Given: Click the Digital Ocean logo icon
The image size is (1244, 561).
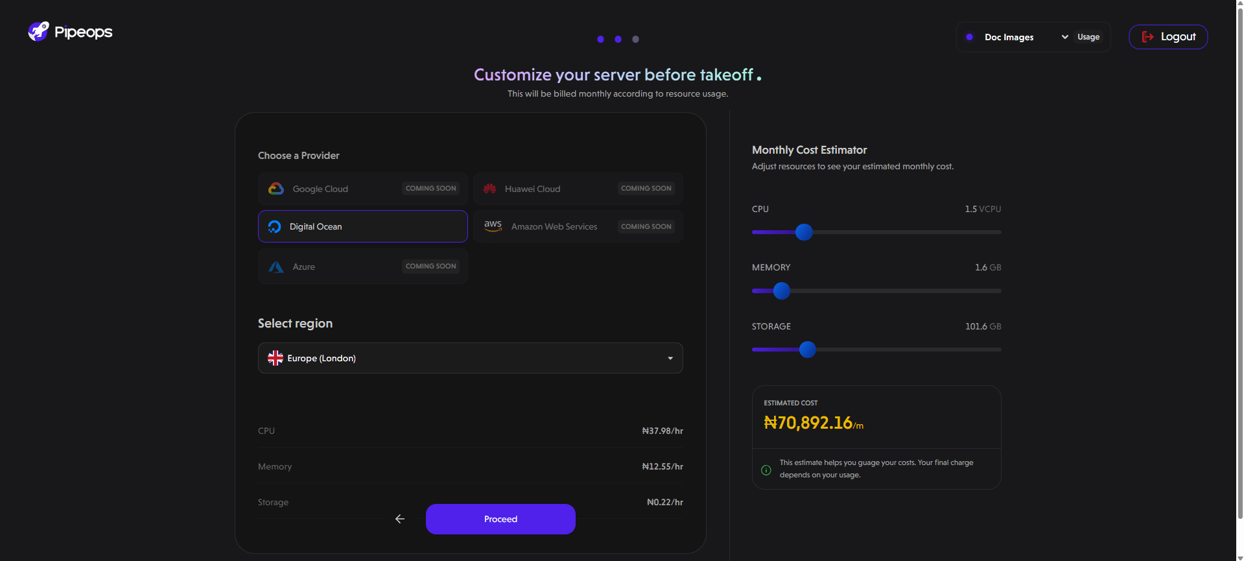Looking at the screenshot, I should [274, 226].
